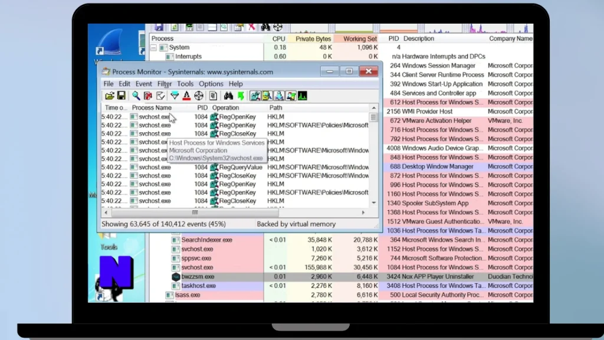Click Highlight icon with red underlined A
This screenshot has height=340, width=604.
pos(186,96)
